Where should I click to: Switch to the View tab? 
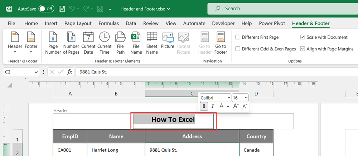(x=171, y=23)
